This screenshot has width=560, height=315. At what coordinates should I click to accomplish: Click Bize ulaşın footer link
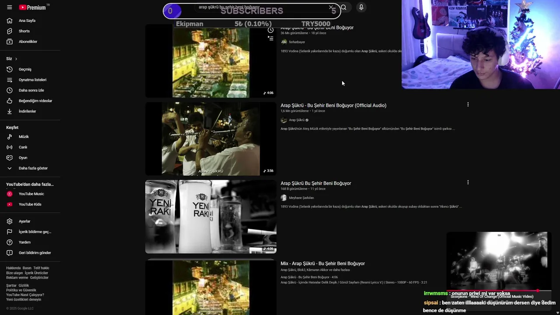tap(14, 273)
